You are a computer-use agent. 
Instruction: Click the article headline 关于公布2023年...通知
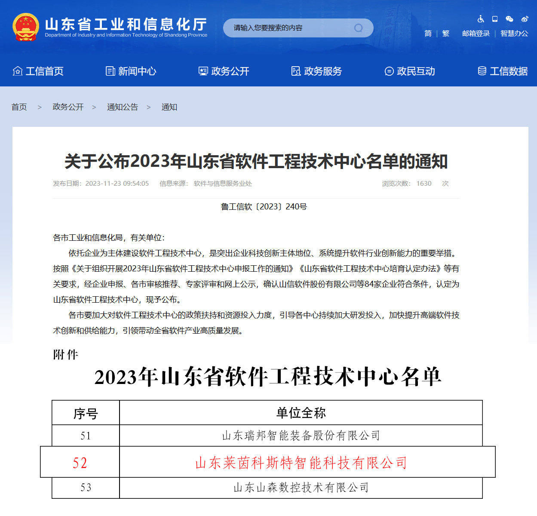coord(256,162)
